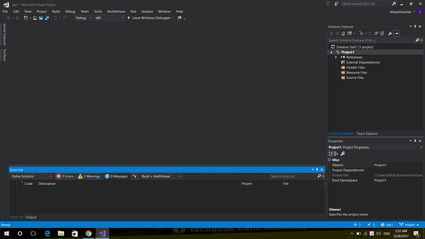Open Google Chrome from the taskbar

[88, 233]
